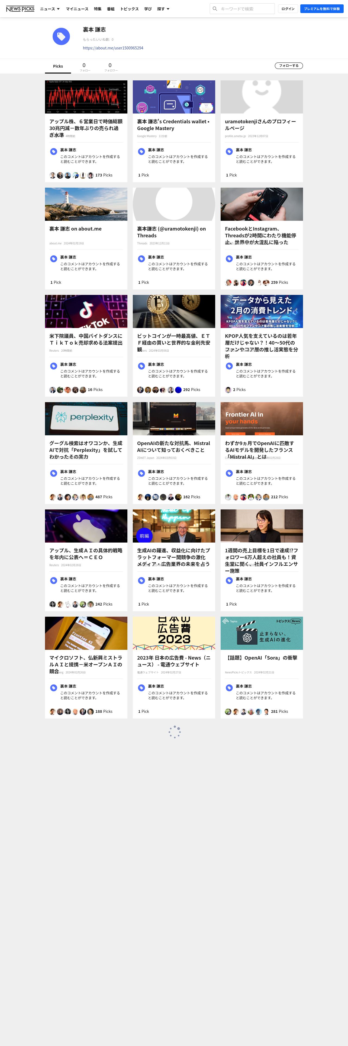This screenshot has height=1046, width=348.
Task: Click tag avatar in KPOP card
Action: (x=229, y=366)
